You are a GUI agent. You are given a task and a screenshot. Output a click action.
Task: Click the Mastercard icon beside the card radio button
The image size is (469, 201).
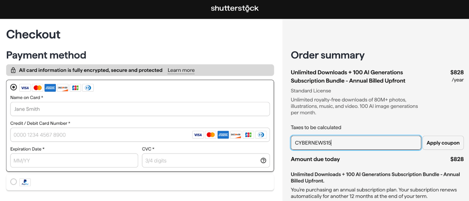[38, 88]
